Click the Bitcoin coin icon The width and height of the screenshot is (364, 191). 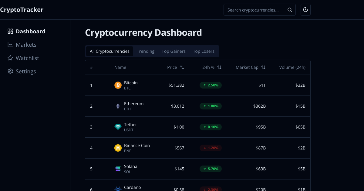[x=118, y=85]
